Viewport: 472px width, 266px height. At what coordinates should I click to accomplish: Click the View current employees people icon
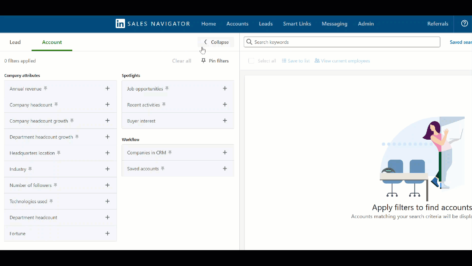click(x=317, y=61)
